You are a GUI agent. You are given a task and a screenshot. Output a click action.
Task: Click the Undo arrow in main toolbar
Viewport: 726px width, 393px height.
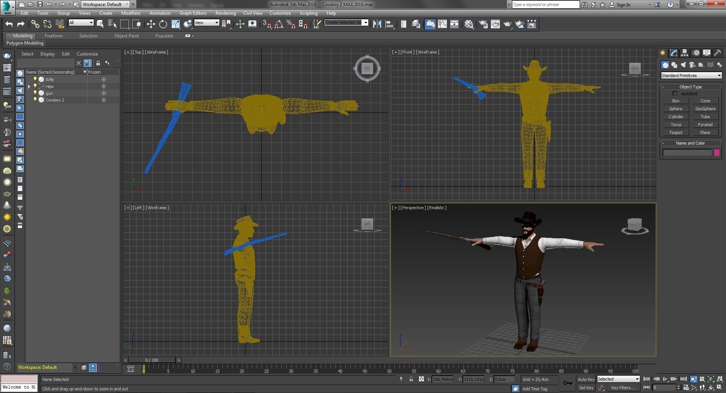[9, 24]
